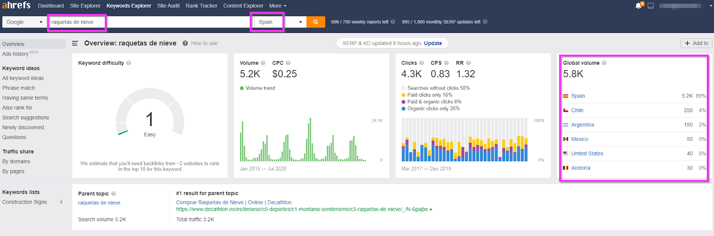Open the notifications bell icon
This screenshot has width=714, height=236.
click(x=639, y=6)
